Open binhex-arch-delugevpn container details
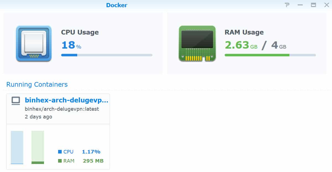332x172 pixels. (x=67, y=100)
